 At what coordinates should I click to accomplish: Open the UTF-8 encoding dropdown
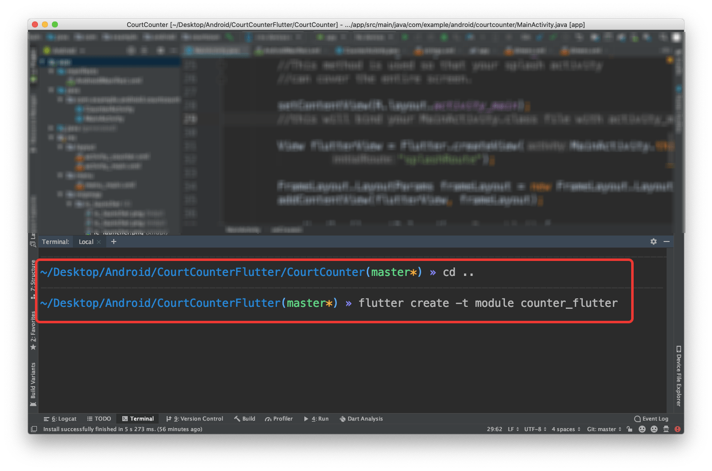(535, 429)
